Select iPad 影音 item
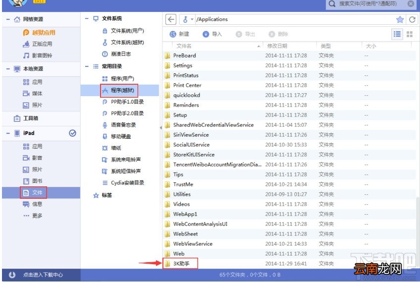The height and width of the screenshot is (283, 420). point(33,158)
